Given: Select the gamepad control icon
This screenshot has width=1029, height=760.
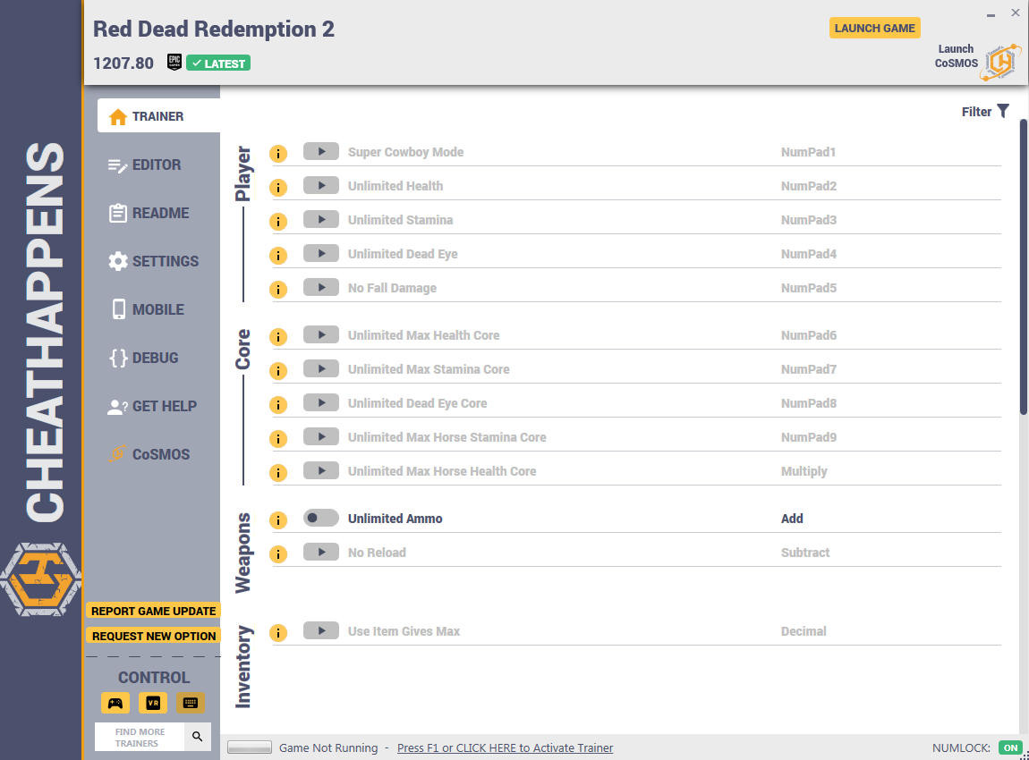Looking at the screenshot, I should (115, 703).
